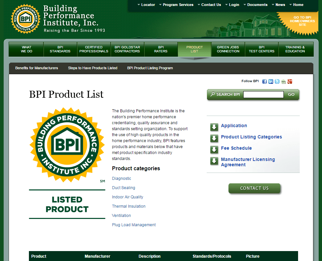Open the Application link
322x261 pixels.
(x=234, y=126)
